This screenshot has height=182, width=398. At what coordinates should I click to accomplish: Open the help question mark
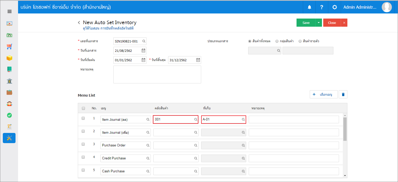(x=322, y=7)
